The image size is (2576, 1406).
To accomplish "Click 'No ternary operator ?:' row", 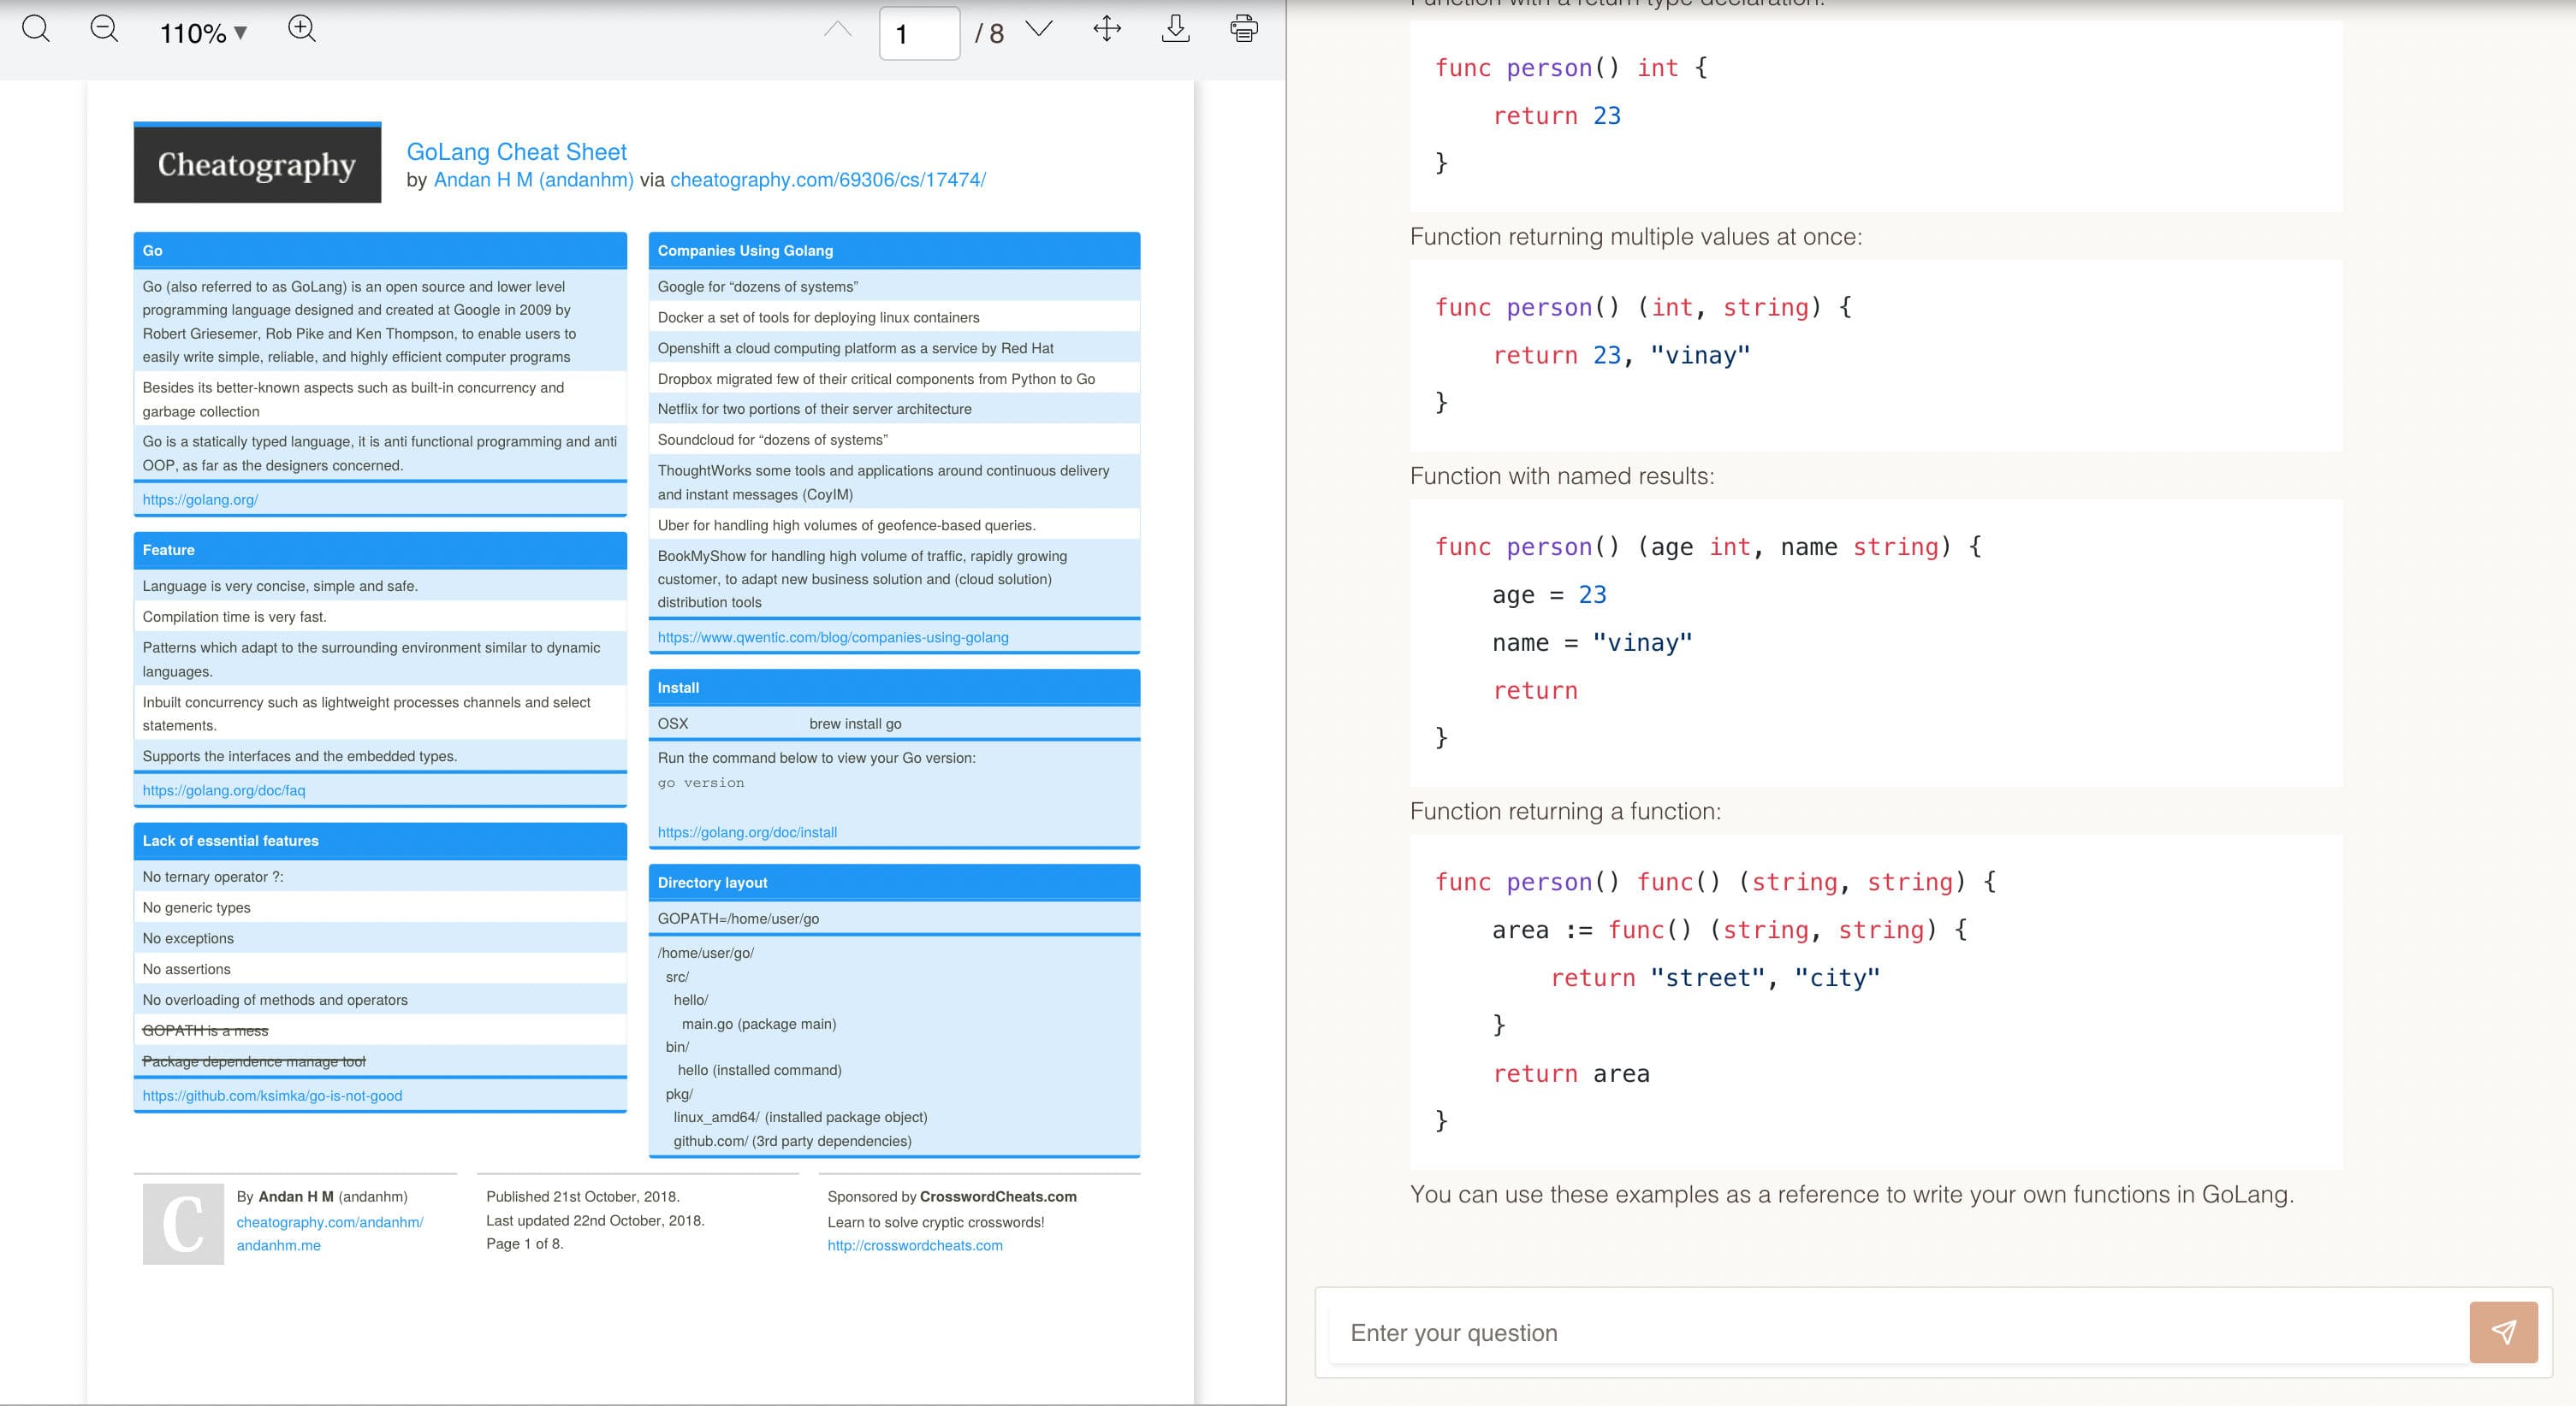I will 380,877.
